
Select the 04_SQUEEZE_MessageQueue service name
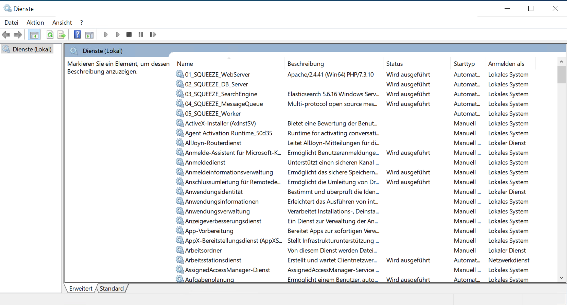224,104
